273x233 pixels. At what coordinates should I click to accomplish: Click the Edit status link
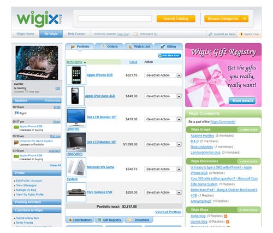point(58,88)
